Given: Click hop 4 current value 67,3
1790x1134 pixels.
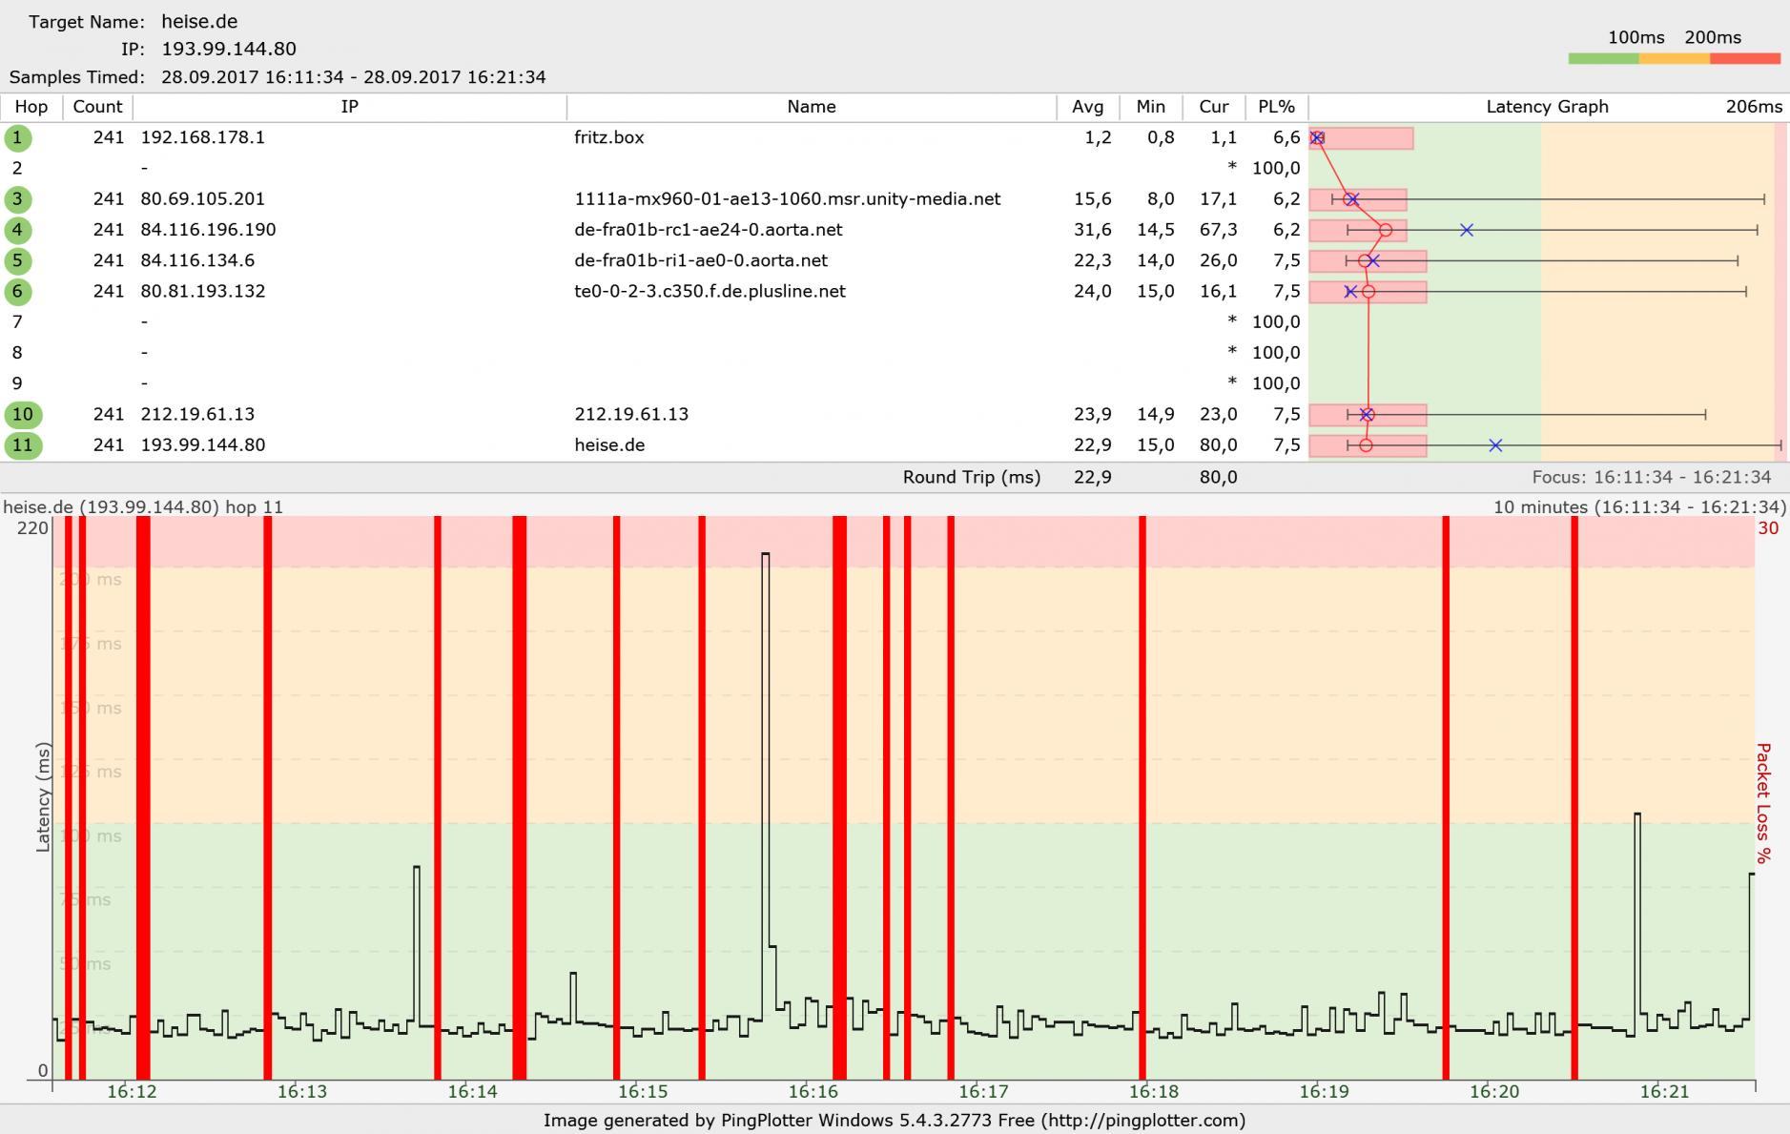Looking at the screenshot, I should [1219, 230].
